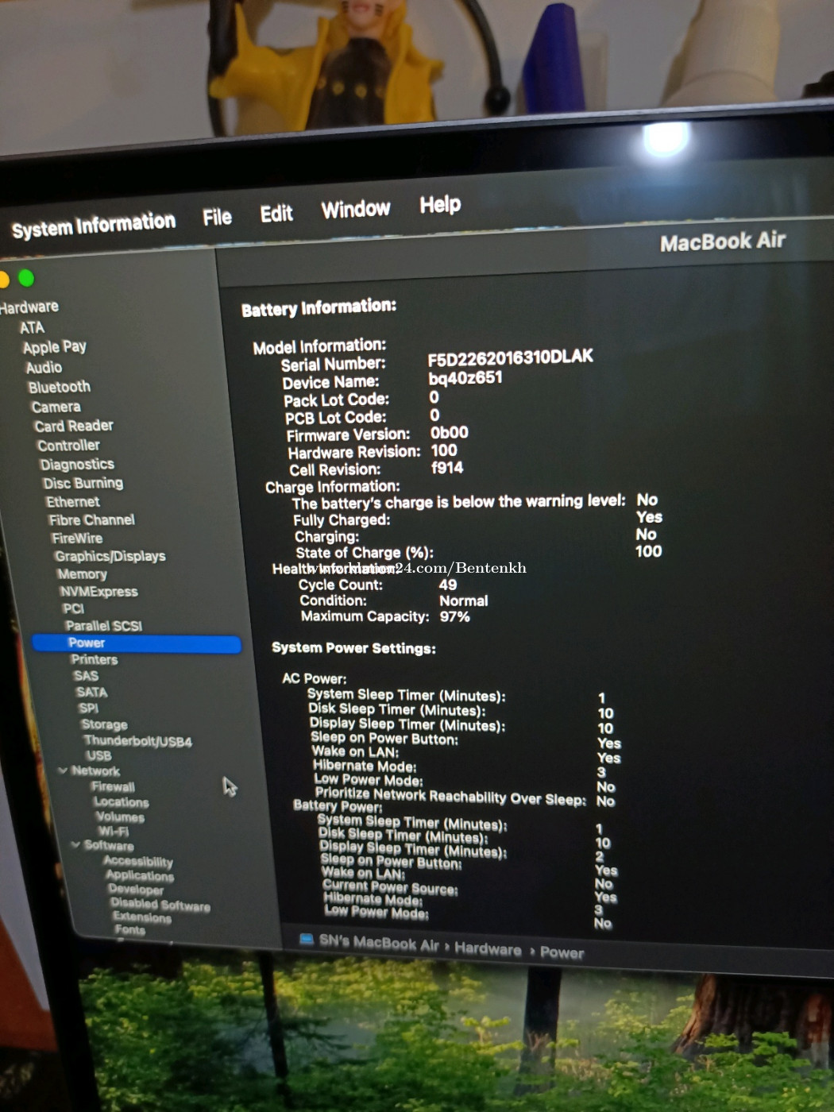Click the "System Power Settings:" heading
The image size is (834, 1112).
354,648
